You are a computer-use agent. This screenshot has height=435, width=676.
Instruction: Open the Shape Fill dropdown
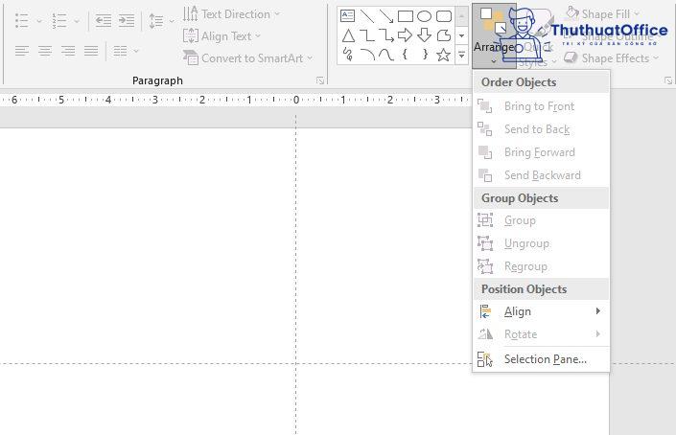click(603, 14)
